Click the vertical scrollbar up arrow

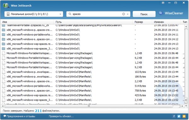186,26
